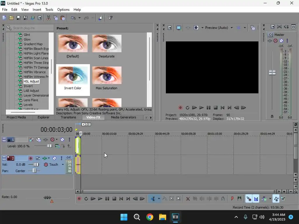Open the File menu
The width and height of the screenshot is (299, 224).
coord(5,10)
